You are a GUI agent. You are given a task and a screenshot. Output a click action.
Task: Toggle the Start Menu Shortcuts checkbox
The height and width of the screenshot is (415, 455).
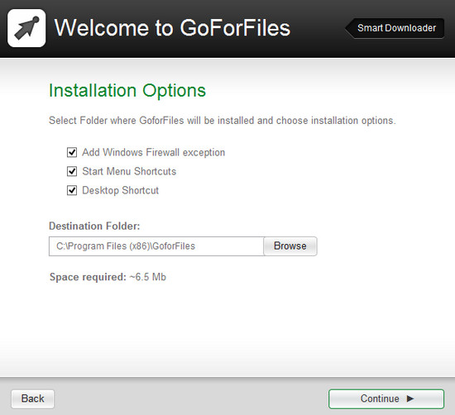point(72,171)
